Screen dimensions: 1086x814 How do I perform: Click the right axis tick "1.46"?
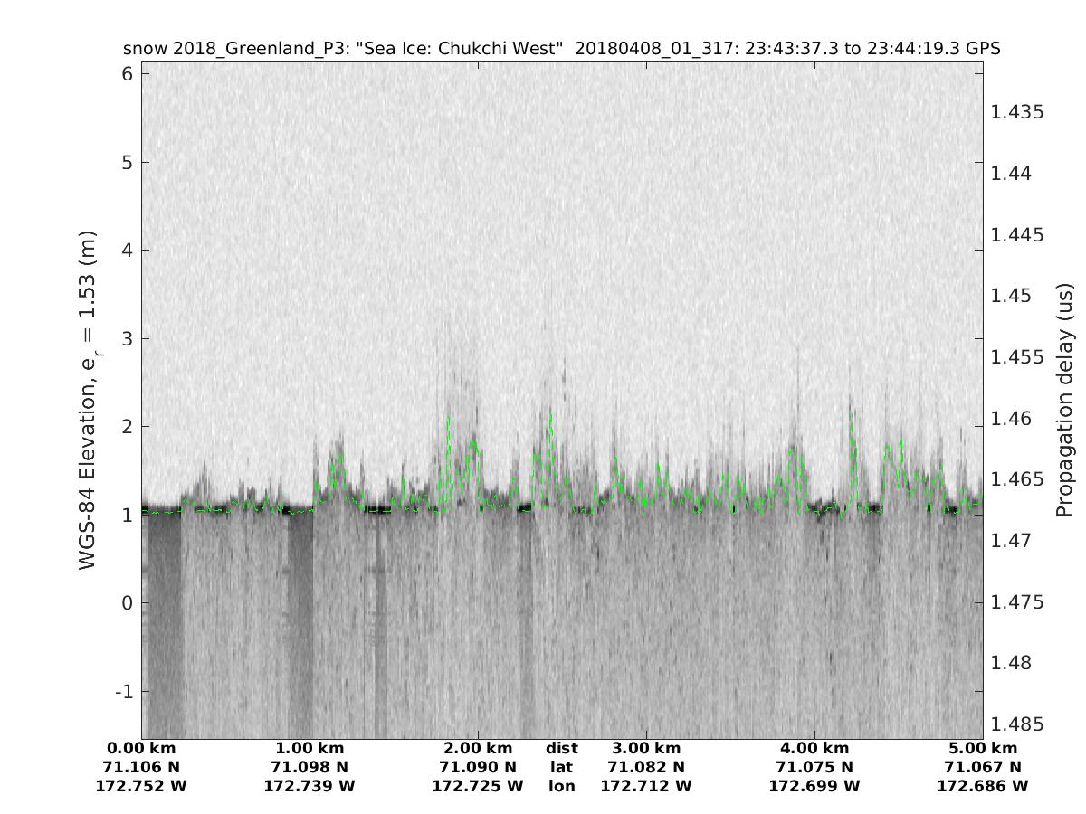click(1012, 419)
